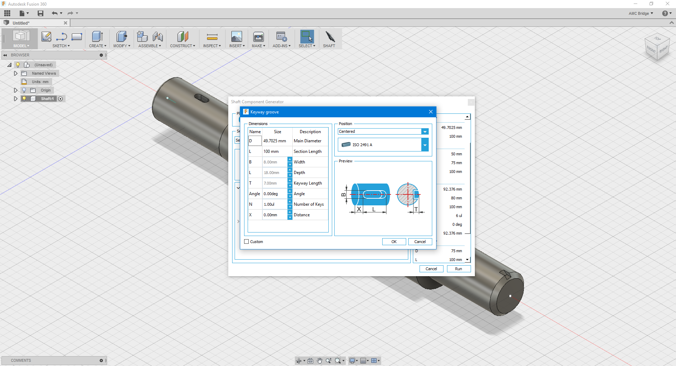Decrease the Distance X stepper value
Image resolution: width=676 pixels, height=366 pixels.
pyautogui.click(x=290, y=217)
